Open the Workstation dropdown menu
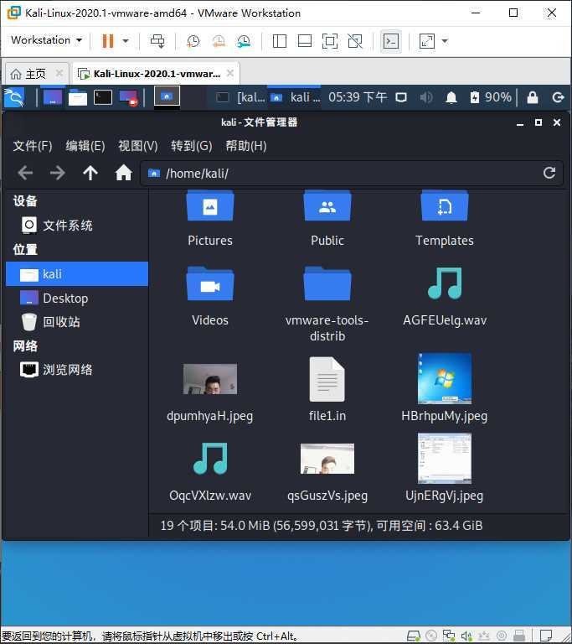 tap(46, 40)
